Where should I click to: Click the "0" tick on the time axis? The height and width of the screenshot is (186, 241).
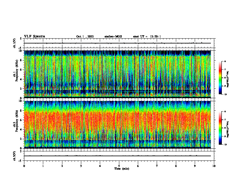click(24, 166)
